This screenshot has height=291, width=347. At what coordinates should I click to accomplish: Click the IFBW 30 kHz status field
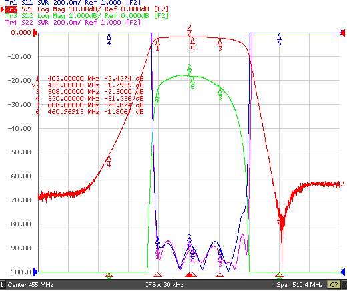click(164, 285)
